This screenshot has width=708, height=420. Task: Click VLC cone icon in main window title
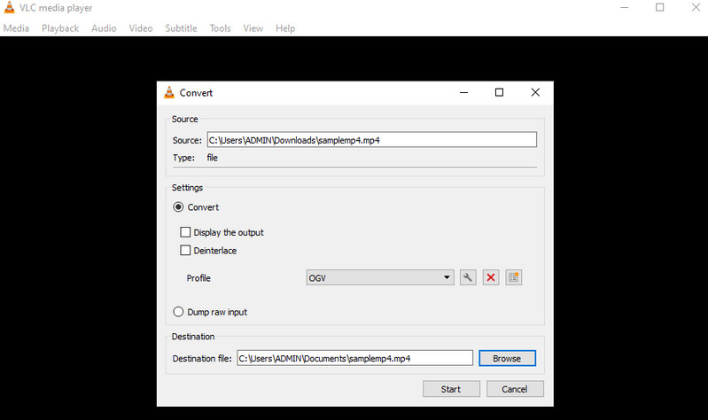[x=9, y=8]
